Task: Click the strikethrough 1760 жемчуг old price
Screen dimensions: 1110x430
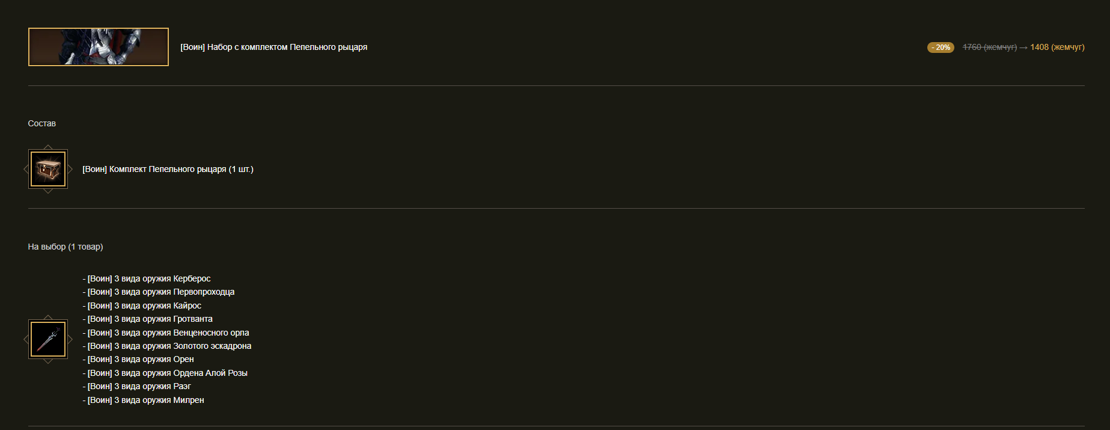Action: 990,47
